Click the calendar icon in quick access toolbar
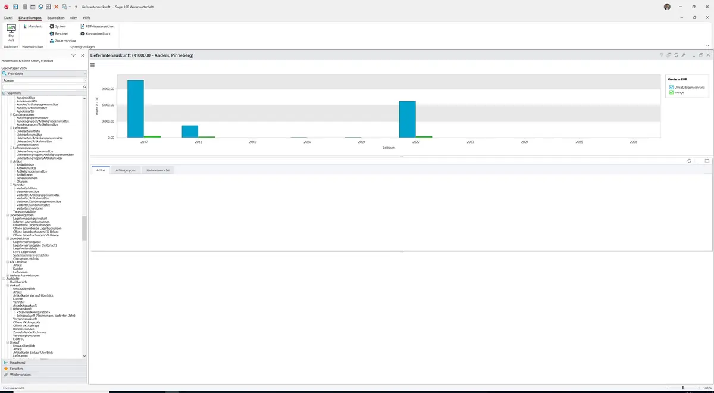This screenshot has width=714, height=393. click(x=33, y=7)
